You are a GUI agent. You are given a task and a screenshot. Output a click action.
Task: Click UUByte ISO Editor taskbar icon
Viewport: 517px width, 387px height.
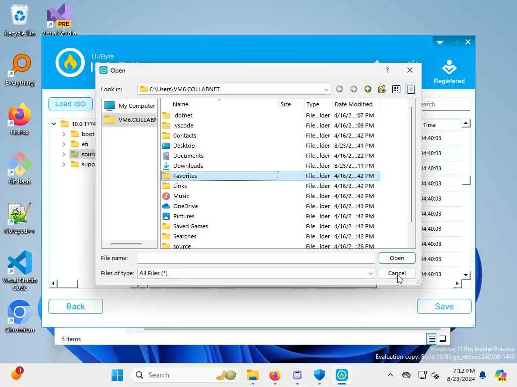point(342,375)
